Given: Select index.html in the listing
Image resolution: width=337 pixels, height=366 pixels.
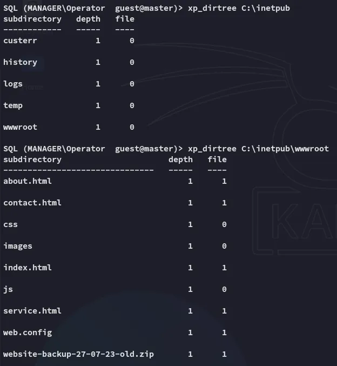Looking at the screenshot, I should (x=28, y=268).
